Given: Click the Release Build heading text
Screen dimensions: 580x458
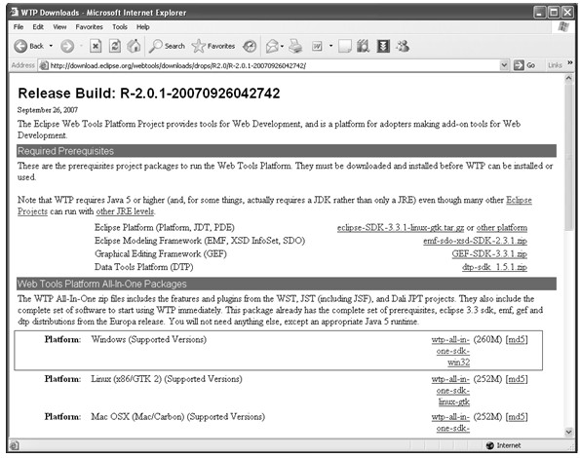Looking at the screenshot, I should tap(149, 94).
